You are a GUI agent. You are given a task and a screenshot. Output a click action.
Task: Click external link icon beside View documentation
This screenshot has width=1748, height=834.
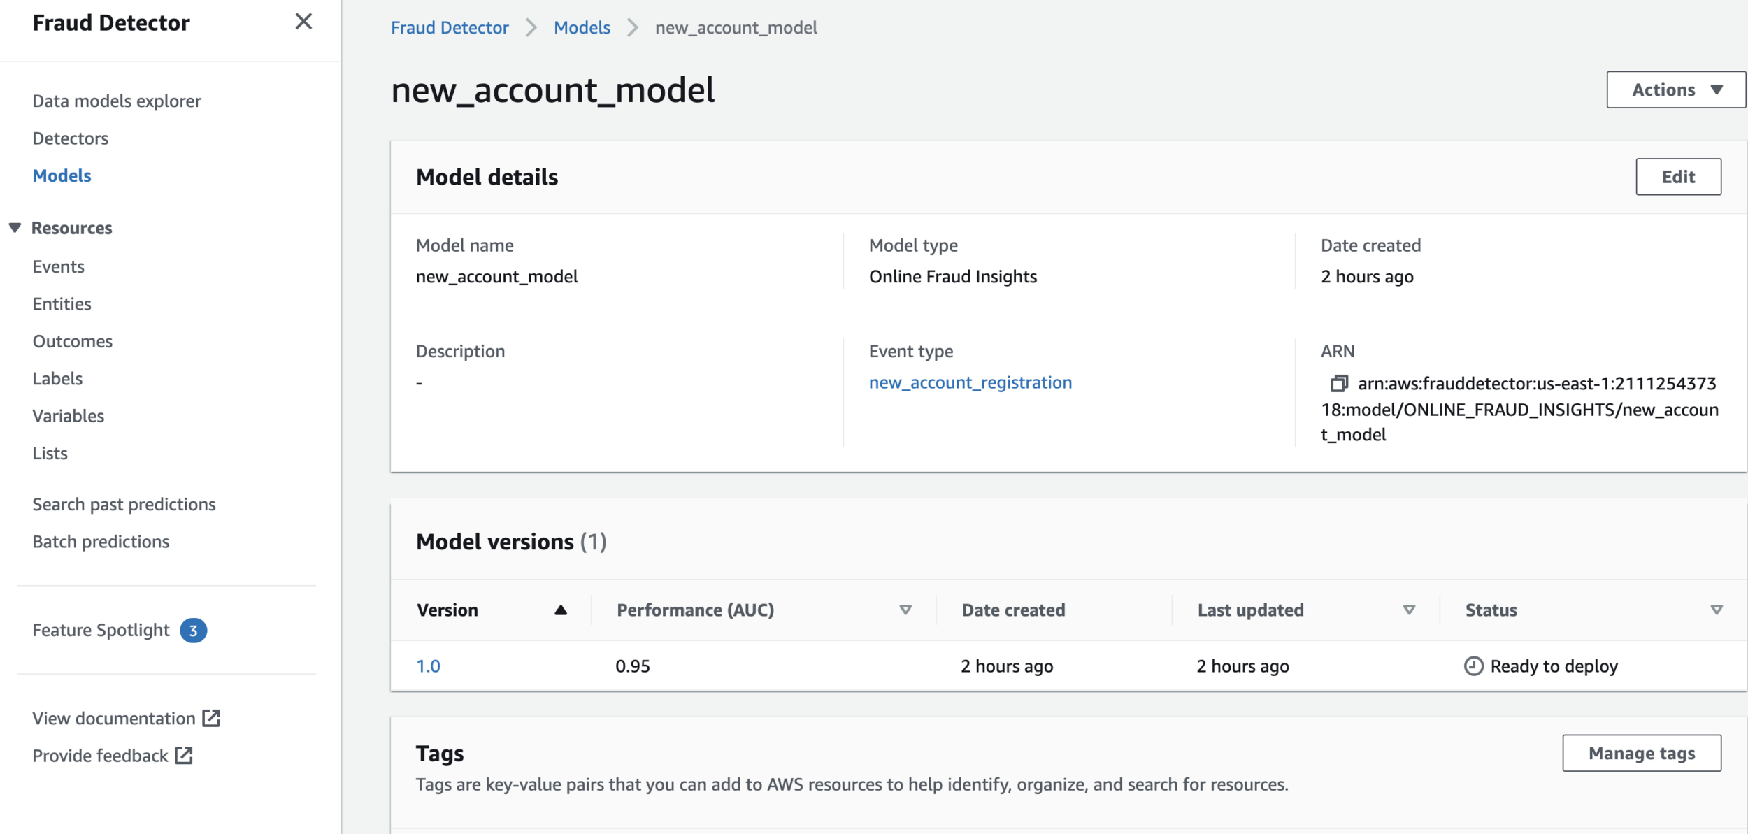click(x=211, y=718)
